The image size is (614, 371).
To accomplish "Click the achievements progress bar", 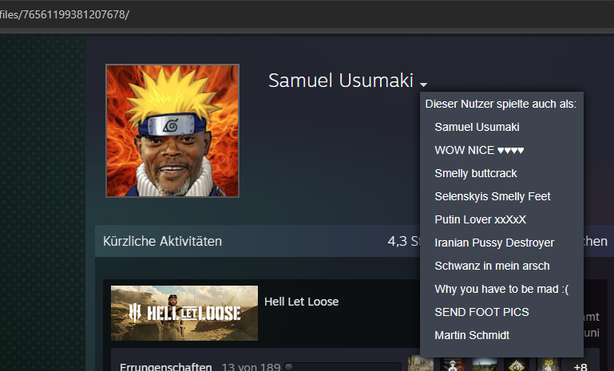I will pos(343,367).
